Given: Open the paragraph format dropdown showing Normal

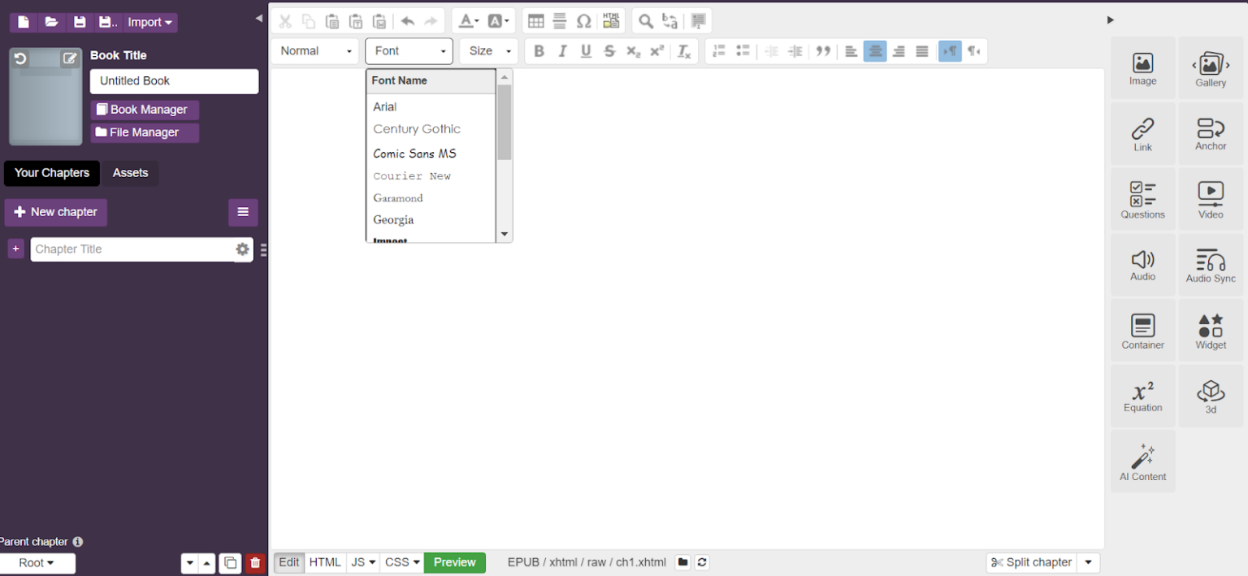Looking at the screenshot, I should tap(314, 50).
